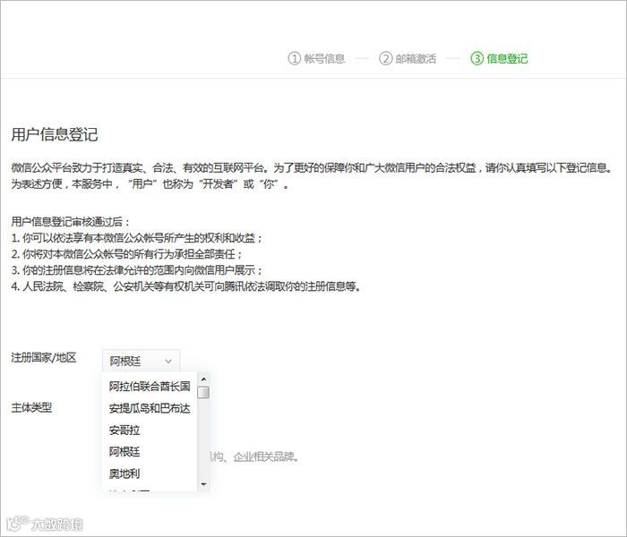Image resolution: width=627 pixels, height=537 pixels.
Task: Select 阿根廷 option in the open list
Action: coord(125,452)
